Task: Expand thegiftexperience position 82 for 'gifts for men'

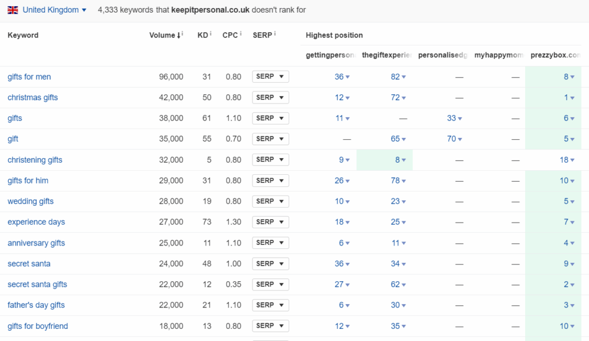Action: coord(398,77)
